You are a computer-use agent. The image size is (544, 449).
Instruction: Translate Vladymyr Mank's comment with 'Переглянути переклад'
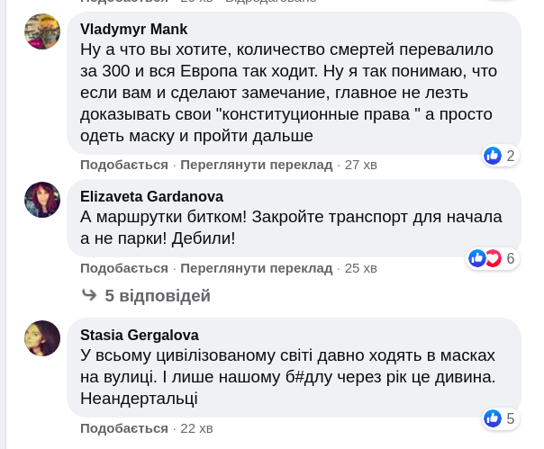[x=257, y=165]
